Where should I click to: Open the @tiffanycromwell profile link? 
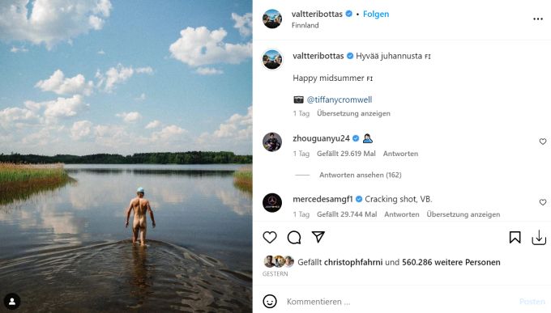(x=339, y=99)
